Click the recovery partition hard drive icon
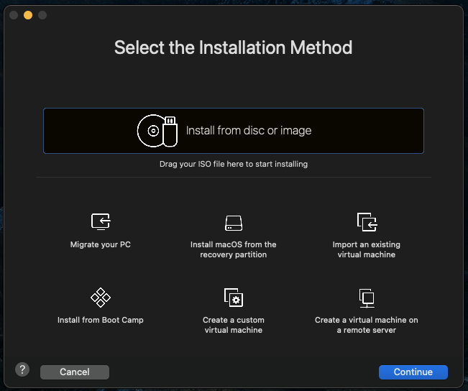Viewport: 468px width, 391px height. point(234,223)
